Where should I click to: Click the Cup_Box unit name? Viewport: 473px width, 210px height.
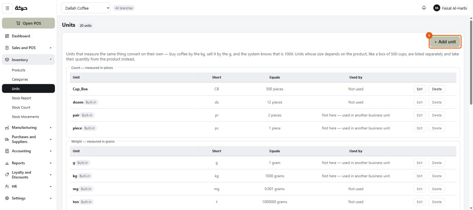coord(80,89)
